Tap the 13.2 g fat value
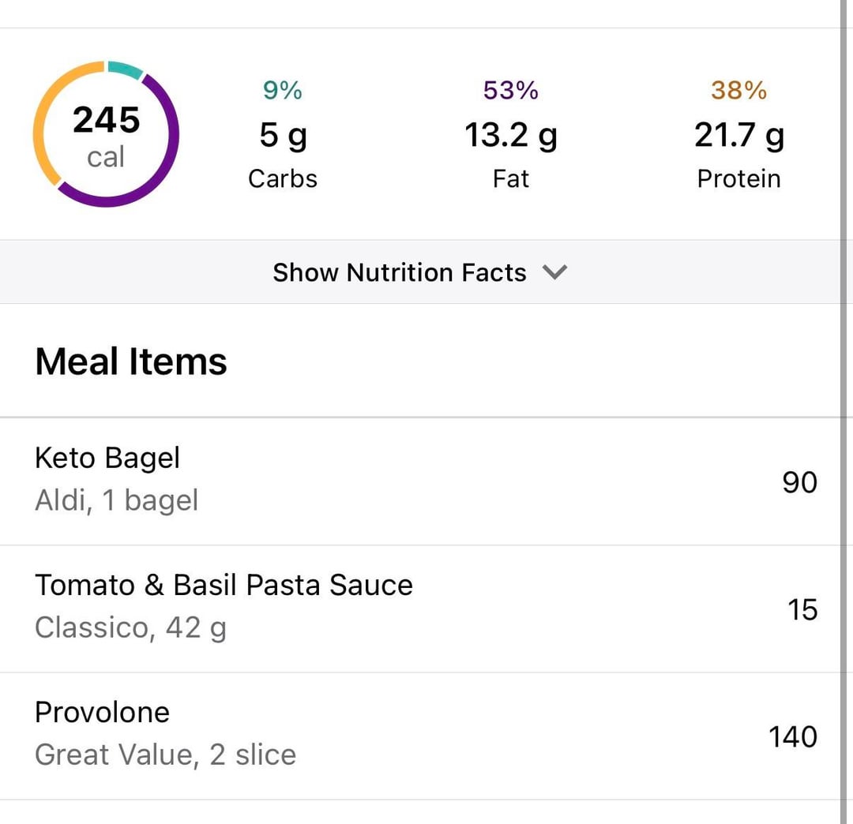Viewport: 853px width, 824px height. point(510,136)
